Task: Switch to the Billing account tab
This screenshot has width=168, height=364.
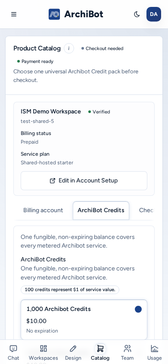Action: tap(43, 210)
